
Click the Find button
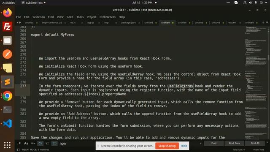click(x=214, y=143)
